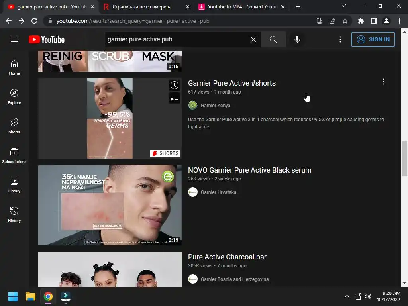Add Garnier Pure Active #shorts to Watch later
The height and width of the screenshot is (306, 408).
pos(175,85)
